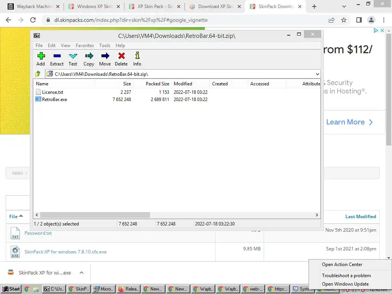
Task: Click the padlock site info icon
Action: 48,20
